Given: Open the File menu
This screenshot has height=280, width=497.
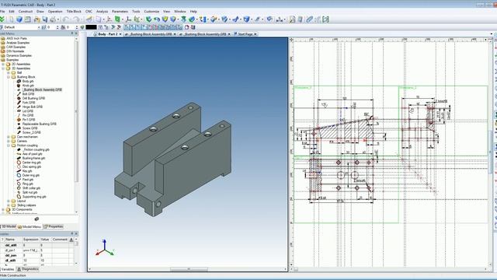Looking at the screenshot, I should (x=2, y=12).
